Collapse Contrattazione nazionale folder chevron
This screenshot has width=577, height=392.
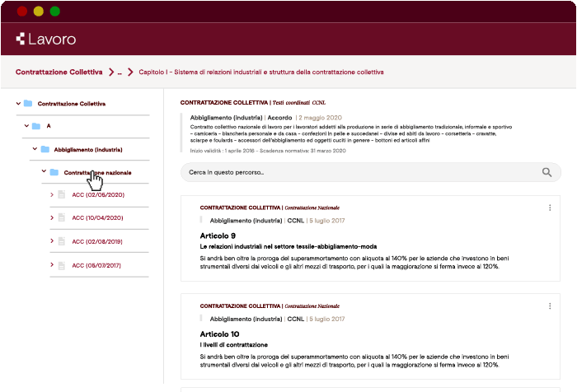click(43, 172)
